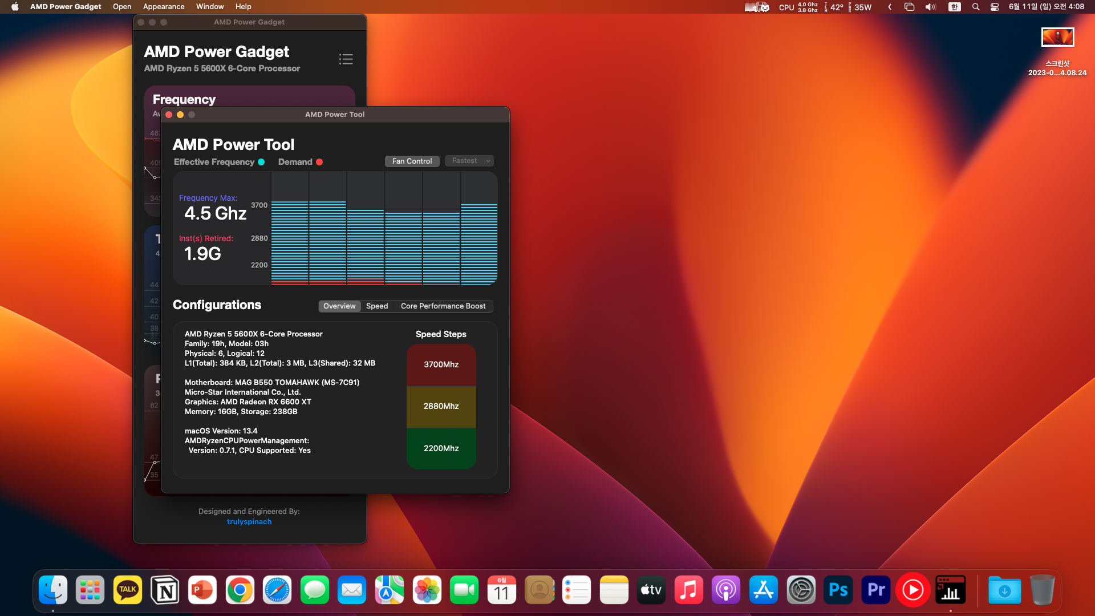Open the Trash in the dock

[1042, 590]
